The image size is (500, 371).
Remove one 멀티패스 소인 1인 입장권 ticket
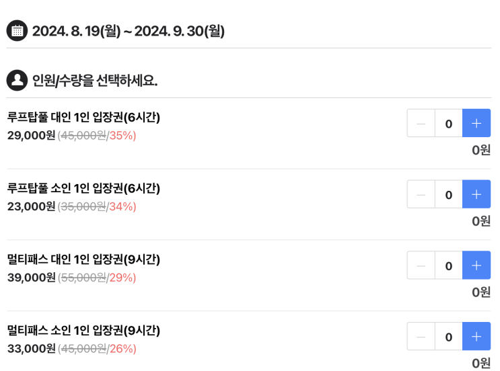(x=421, y=336)
